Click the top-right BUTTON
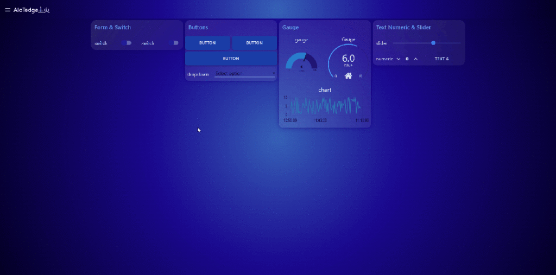 click(254, 43)
